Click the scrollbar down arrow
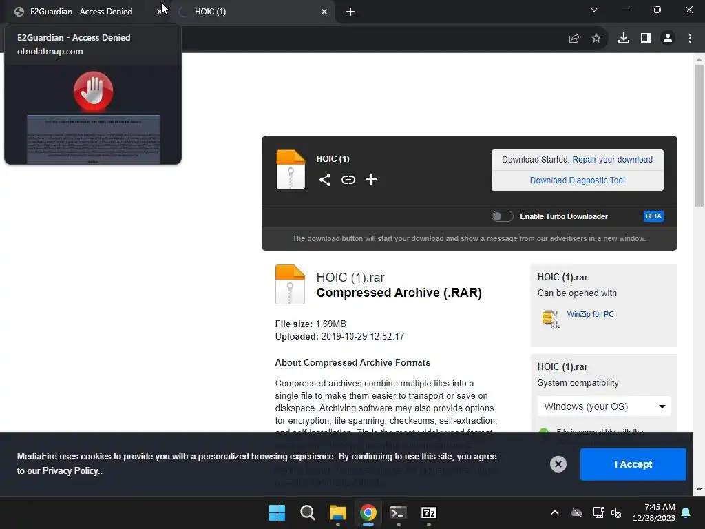The width and height of the screenshot is (705, 529). pyautogui.click(x=699, y=490)
